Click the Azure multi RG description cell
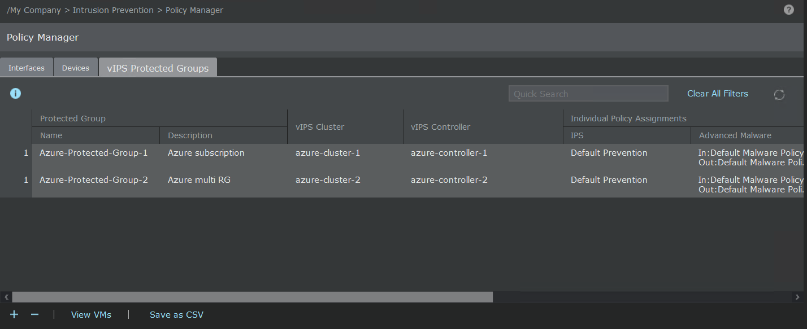Image resolution: width=807 pixels, height=329 pixels. [199, 180]
